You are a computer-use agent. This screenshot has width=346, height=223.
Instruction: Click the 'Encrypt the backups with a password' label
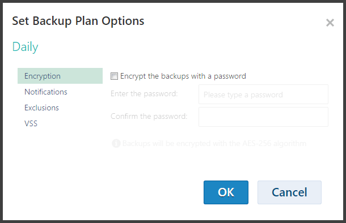(x=183, y=76)
